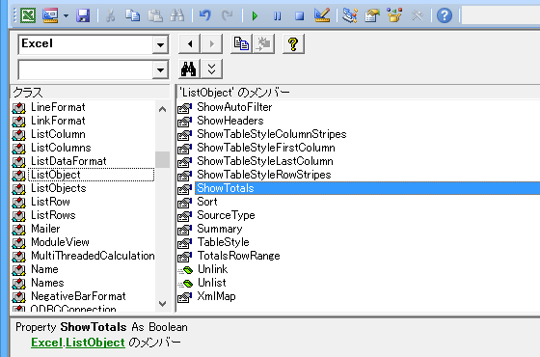Search with the Object Browser binoculars button
This screenshot has width=540, height=357.
tap(189, 69)
